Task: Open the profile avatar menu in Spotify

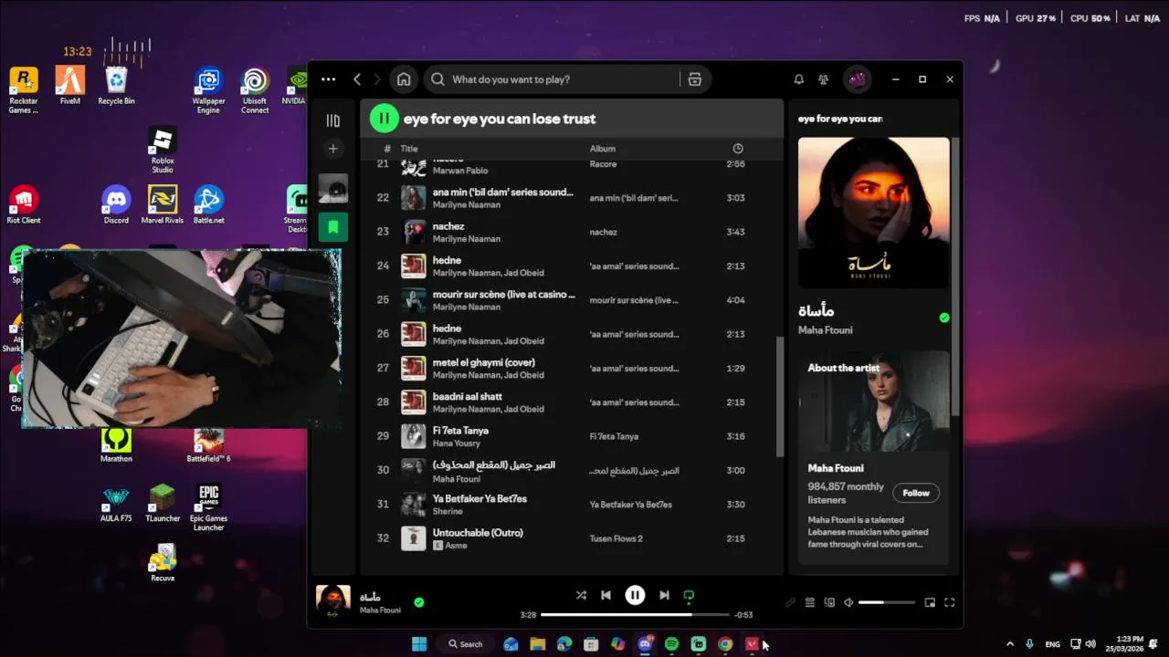Action: click(x=857, y=79)
